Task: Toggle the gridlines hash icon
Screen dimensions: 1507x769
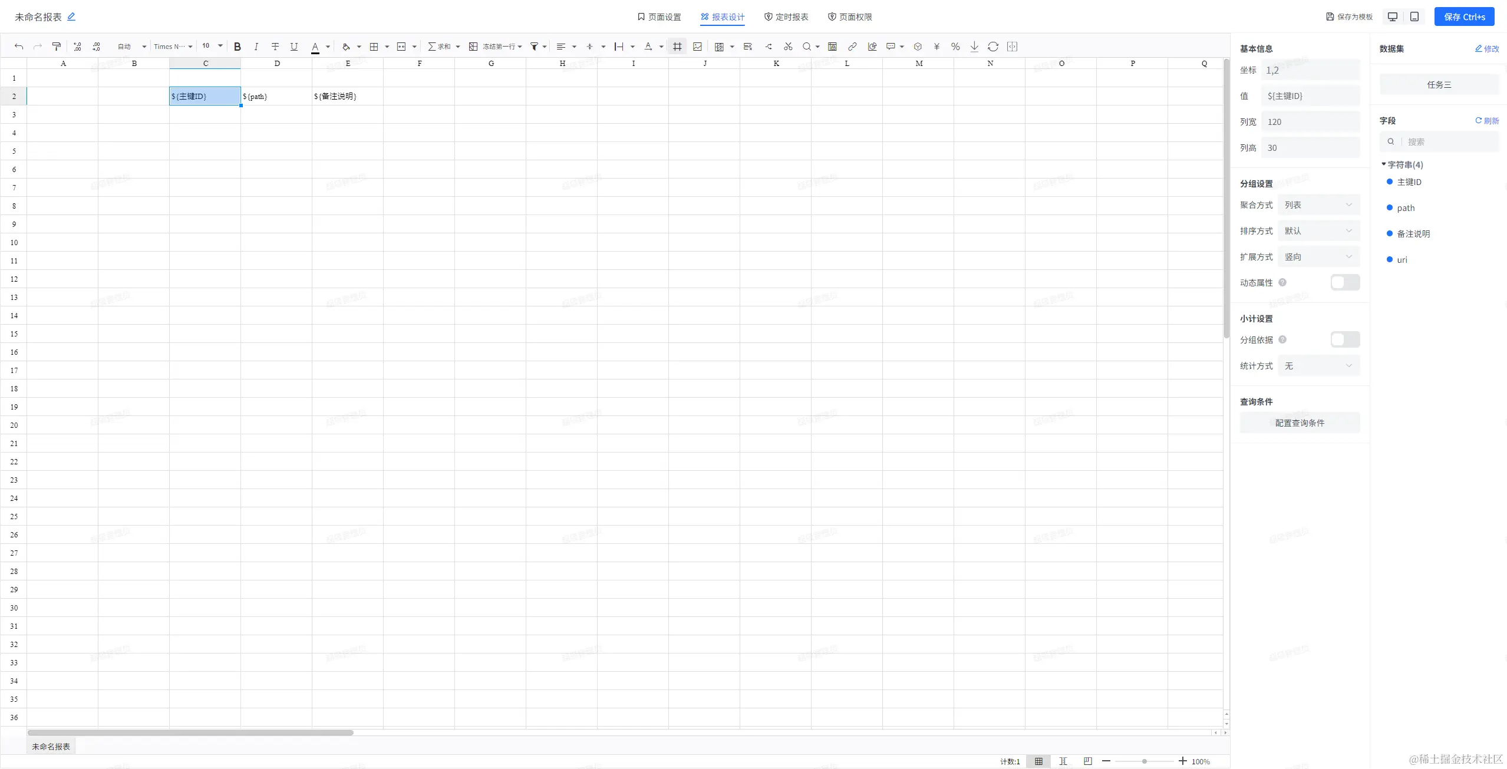Action: click(x=678, y=47)
